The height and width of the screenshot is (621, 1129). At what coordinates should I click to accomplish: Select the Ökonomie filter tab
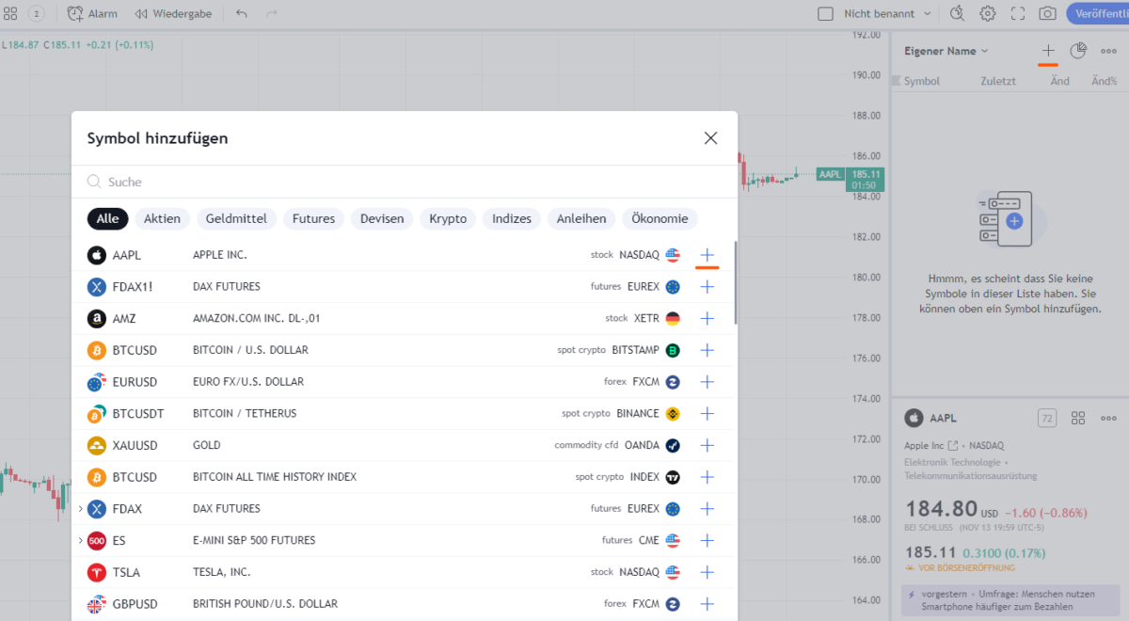tap(660, 218)
